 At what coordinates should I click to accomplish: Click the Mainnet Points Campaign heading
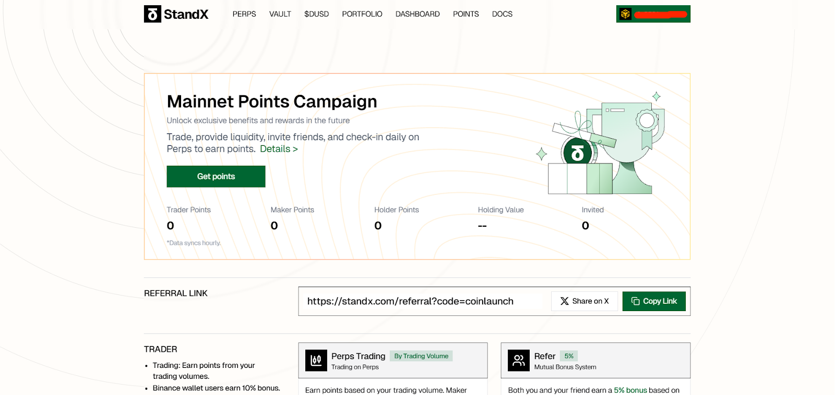tap(272, 102)
